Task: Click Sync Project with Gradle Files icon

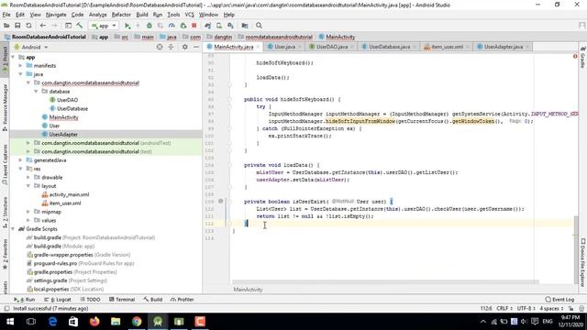Action: click(x=208, y=26)
